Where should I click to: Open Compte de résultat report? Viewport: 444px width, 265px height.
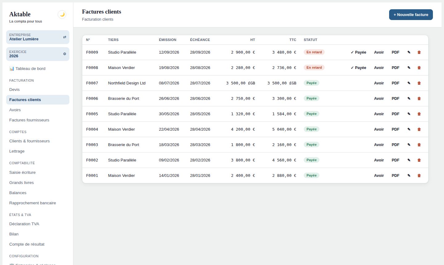pos(38,244)
